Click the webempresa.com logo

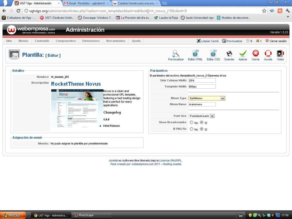[31, 30]
